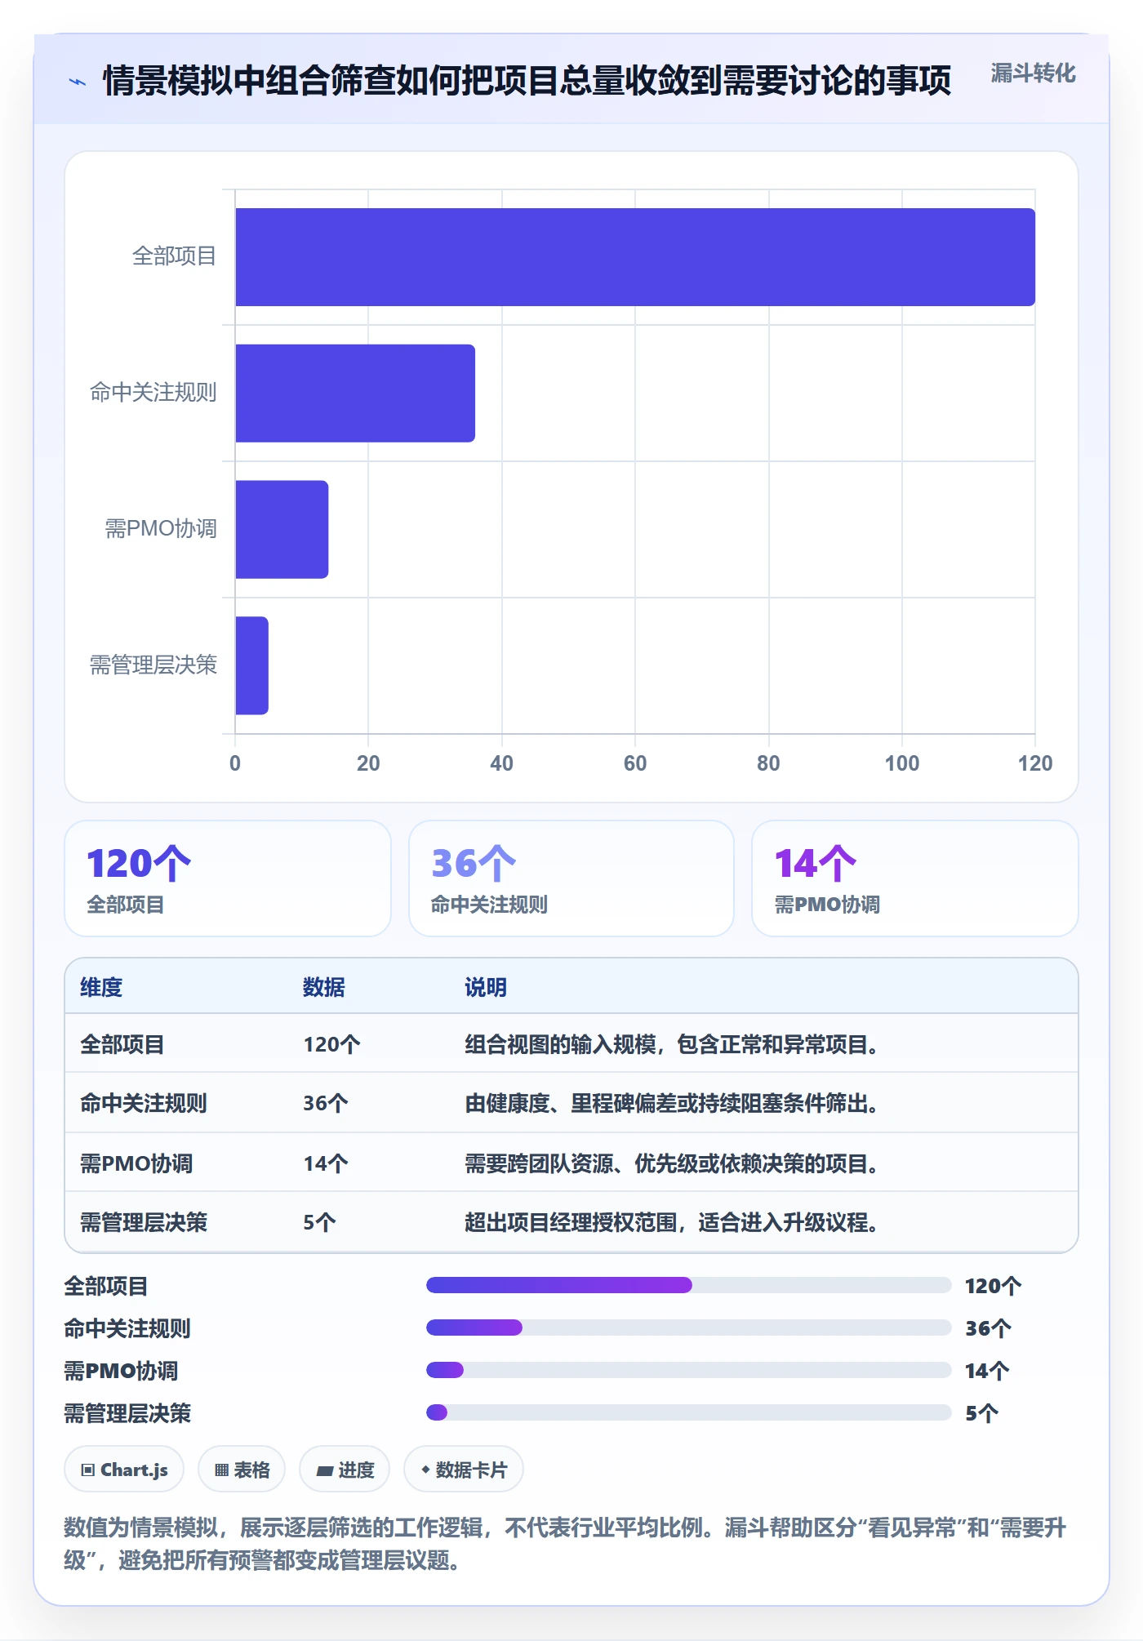The image size is (1143, 1641).
Task: Click the 36个 value in the table
Action: coord(326,1103)
